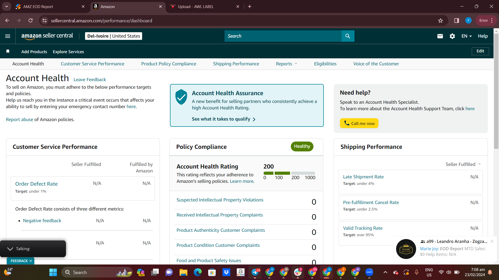Open the Seller Central hamburger menu

(8, 36)
